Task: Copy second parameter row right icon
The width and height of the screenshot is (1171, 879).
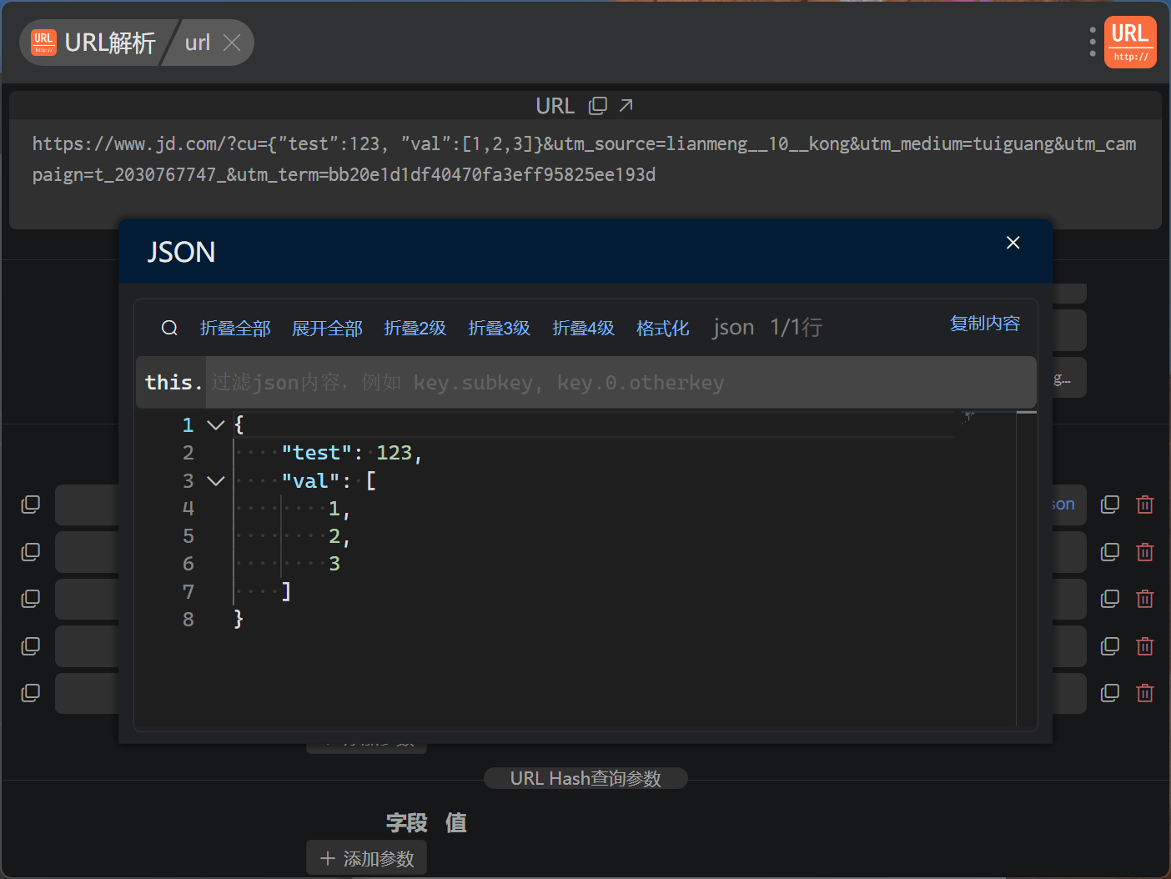Action: pos(1110,552)
